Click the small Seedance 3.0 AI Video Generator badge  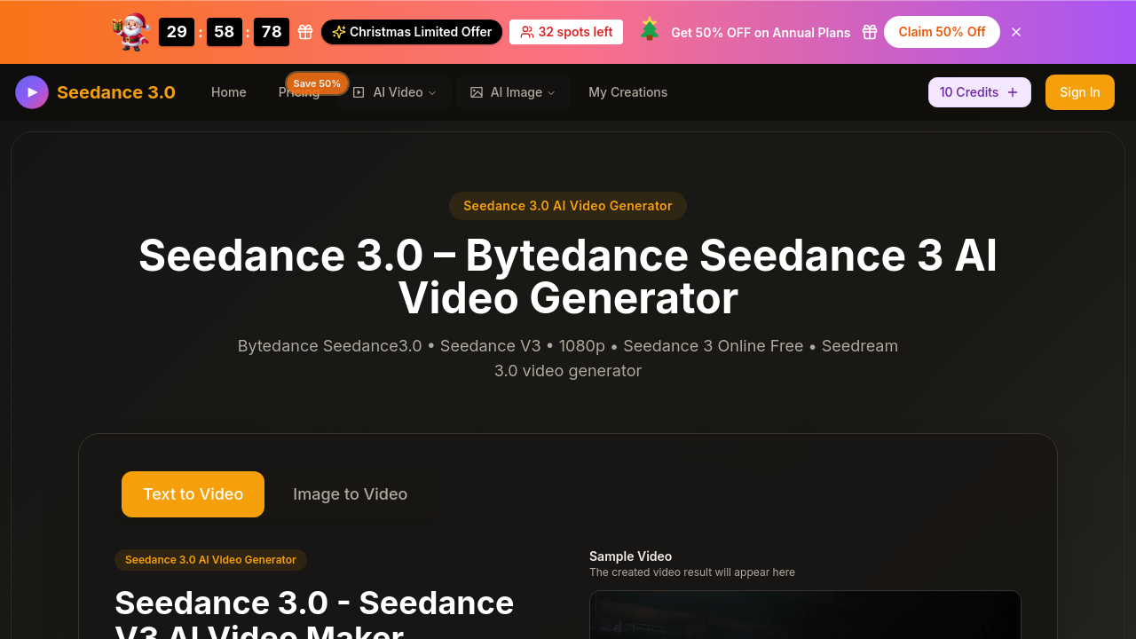pos(210,560)
